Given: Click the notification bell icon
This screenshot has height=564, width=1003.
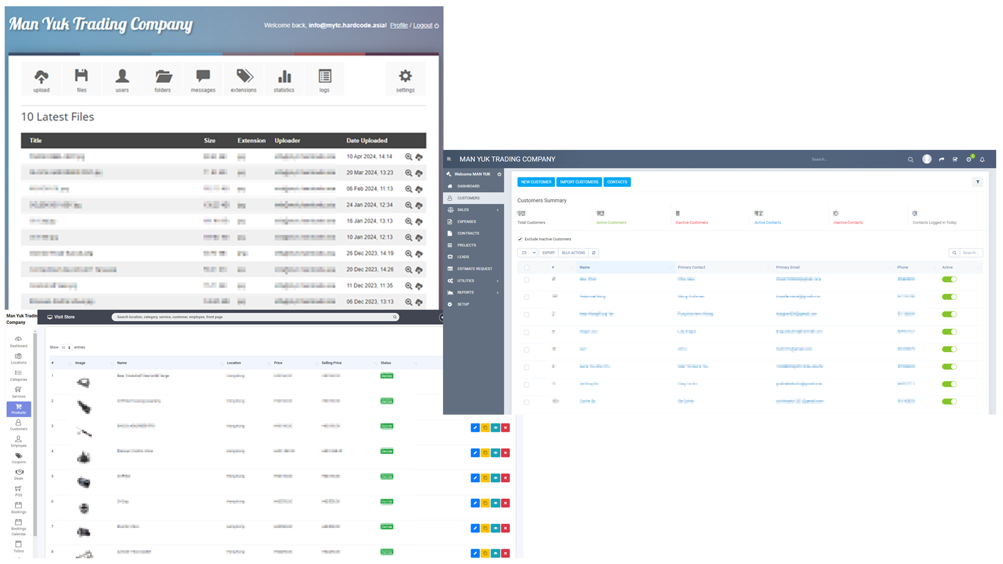Looking at the screenshot, I should 982,159.
